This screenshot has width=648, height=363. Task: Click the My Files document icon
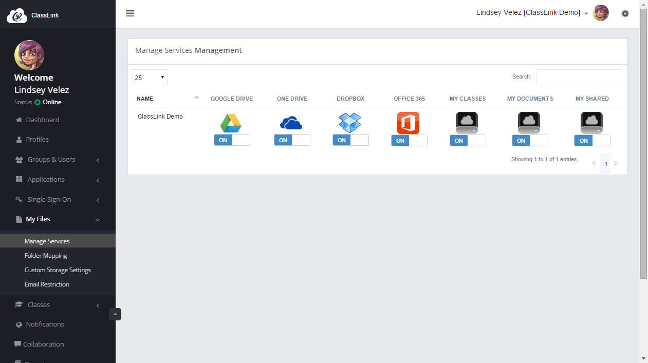19,219
